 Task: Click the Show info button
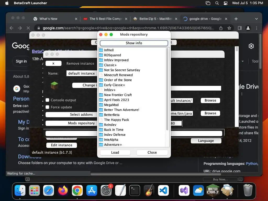click(x=134, y=43)
